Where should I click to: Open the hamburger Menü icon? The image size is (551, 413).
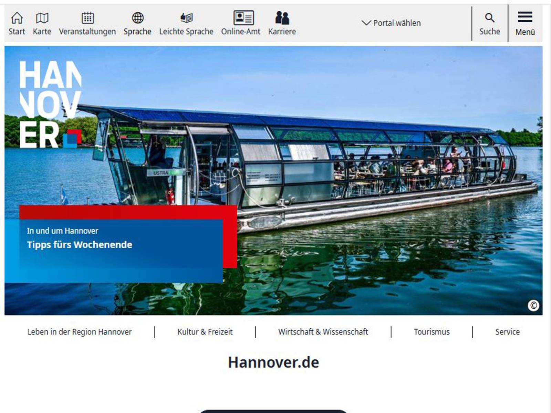(525, 17)
